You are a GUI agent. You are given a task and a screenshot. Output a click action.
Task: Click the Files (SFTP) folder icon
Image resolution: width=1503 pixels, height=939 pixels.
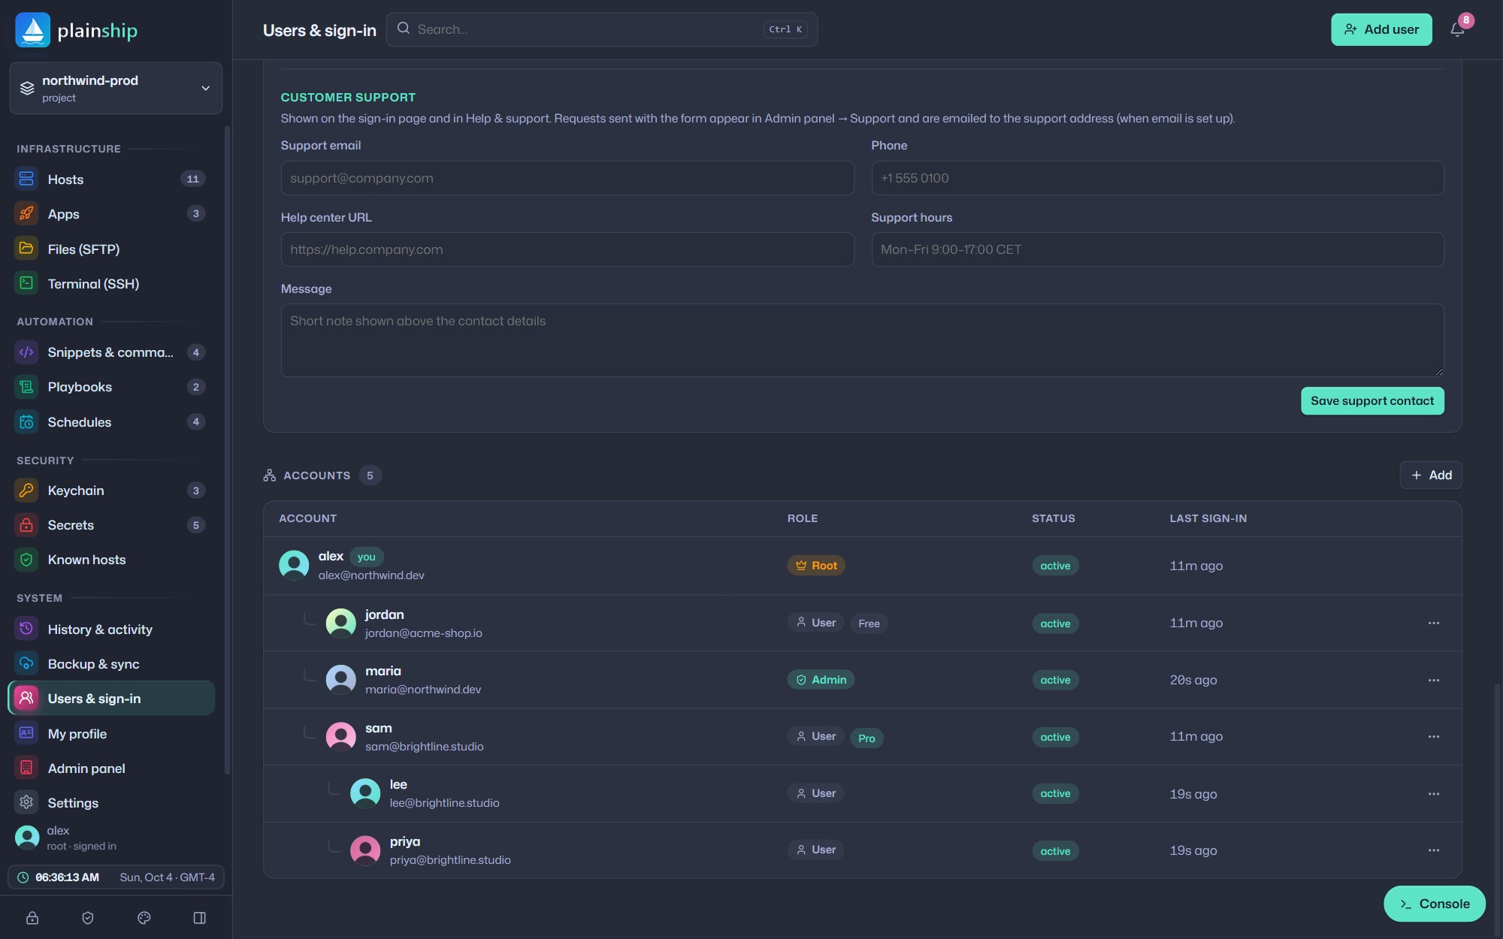[26, 249]
